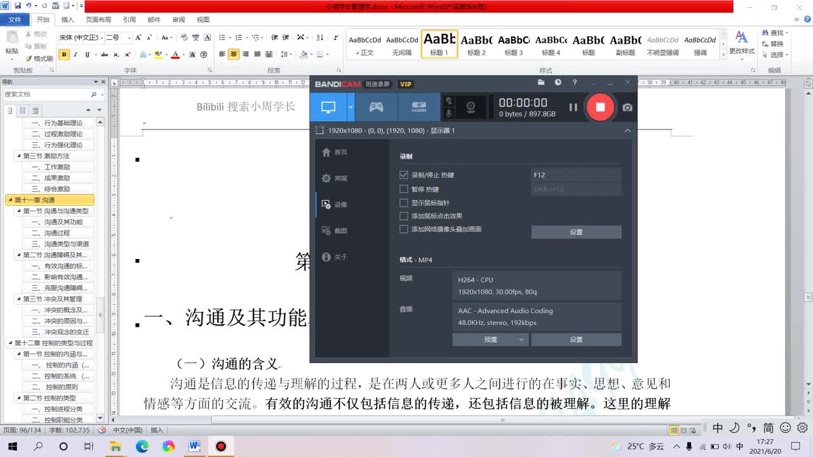Screen dimensions: 813x457
Task: Pause the Bandicam recording
Action: [573, 107]
